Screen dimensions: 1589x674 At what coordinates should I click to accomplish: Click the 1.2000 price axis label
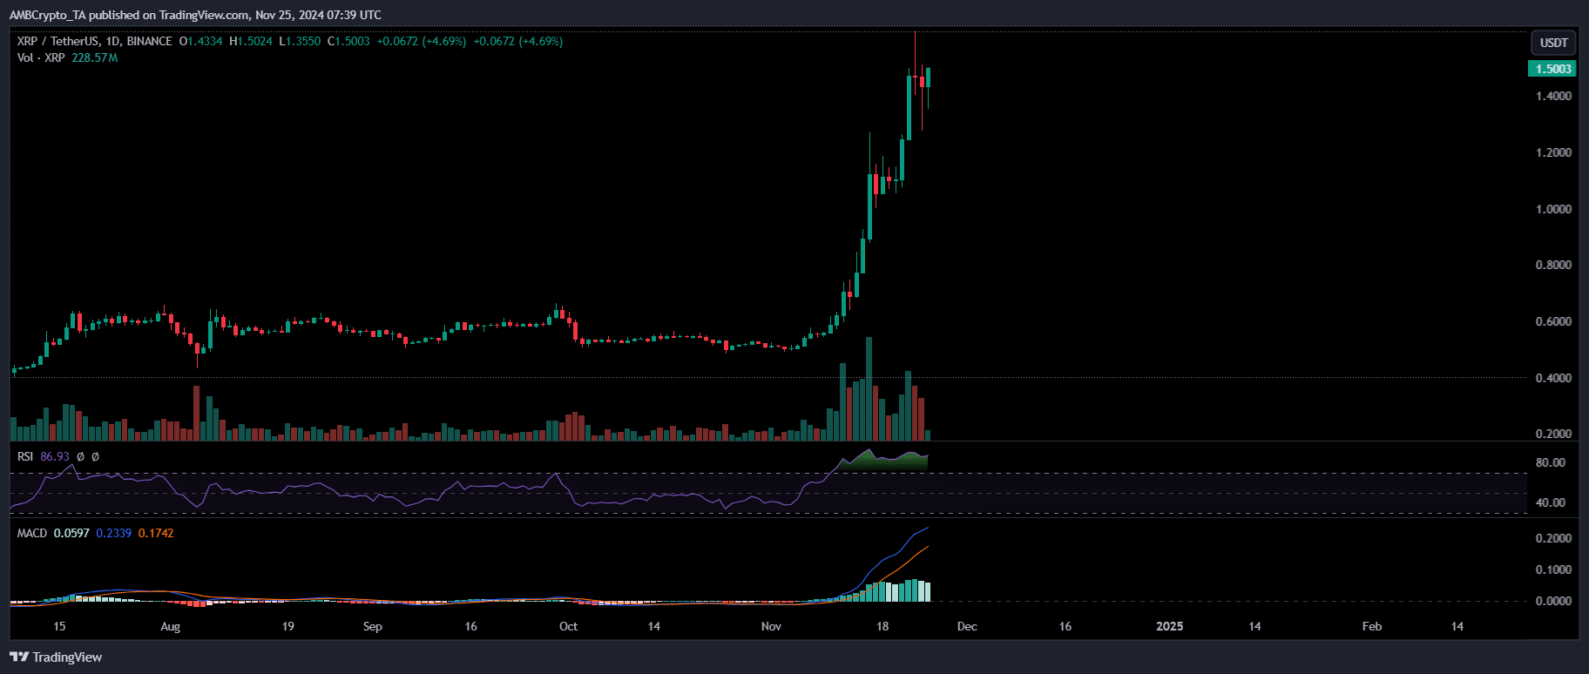tap(1553, 152)
